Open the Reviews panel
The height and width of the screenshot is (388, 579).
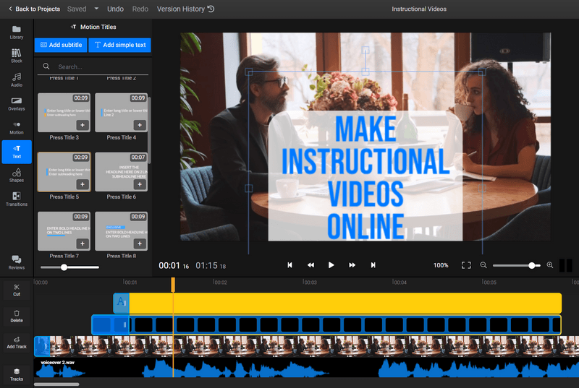click(16, 262)
